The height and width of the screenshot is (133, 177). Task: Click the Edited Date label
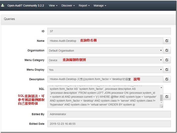click(37, 124)
